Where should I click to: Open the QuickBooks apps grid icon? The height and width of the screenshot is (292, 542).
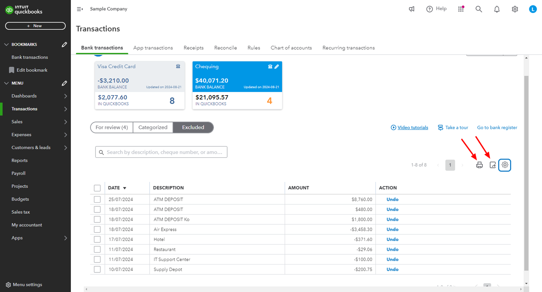click(461, 9)
